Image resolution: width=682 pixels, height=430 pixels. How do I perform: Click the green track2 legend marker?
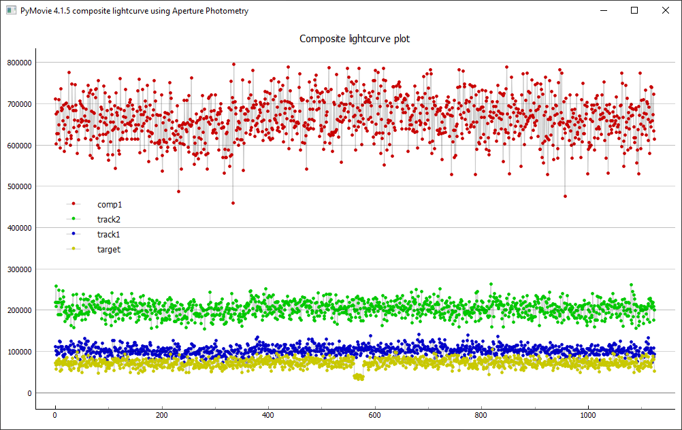point(74,219)
